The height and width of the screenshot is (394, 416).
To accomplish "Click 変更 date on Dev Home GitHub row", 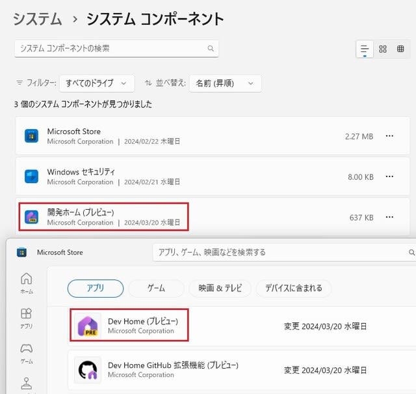I will (325, 370).
